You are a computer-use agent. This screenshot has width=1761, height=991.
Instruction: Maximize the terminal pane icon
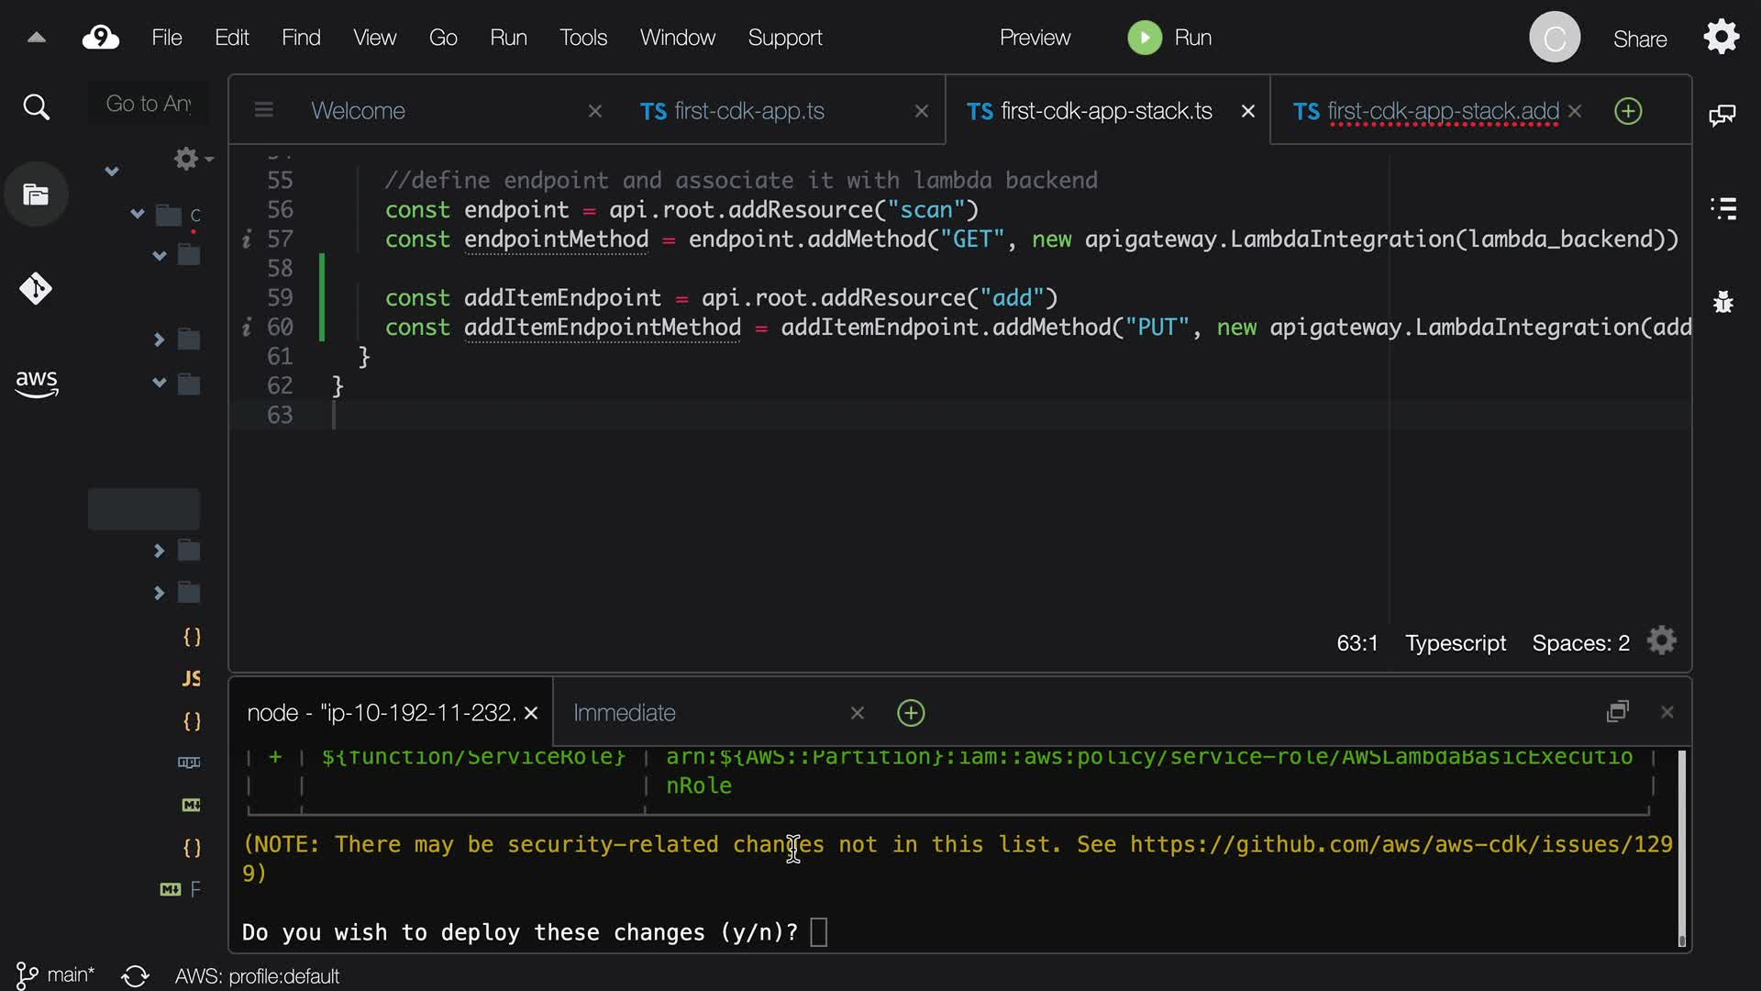tap(1618, 712)
